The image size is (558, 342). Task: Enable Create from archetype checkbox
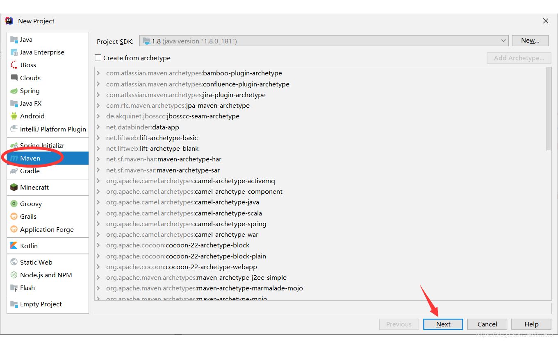click(x=98, y=58)
